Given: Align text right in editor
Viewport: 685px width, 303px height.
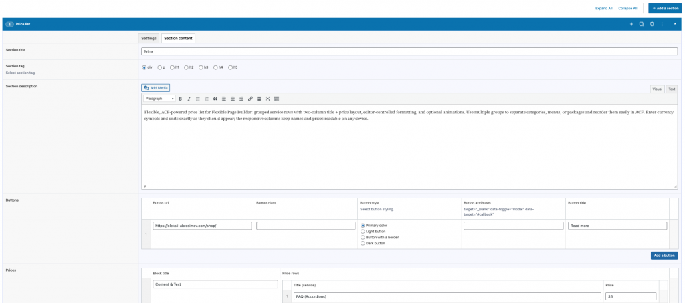Looking at the screenshot, I should coord(241,99).
